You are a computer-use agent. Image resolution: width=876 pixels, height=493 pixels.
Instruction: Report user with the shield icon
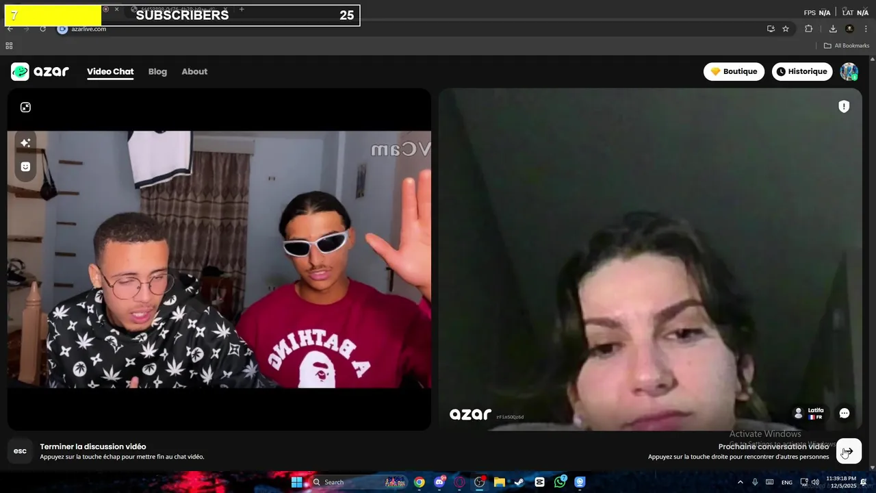[844, 106]
